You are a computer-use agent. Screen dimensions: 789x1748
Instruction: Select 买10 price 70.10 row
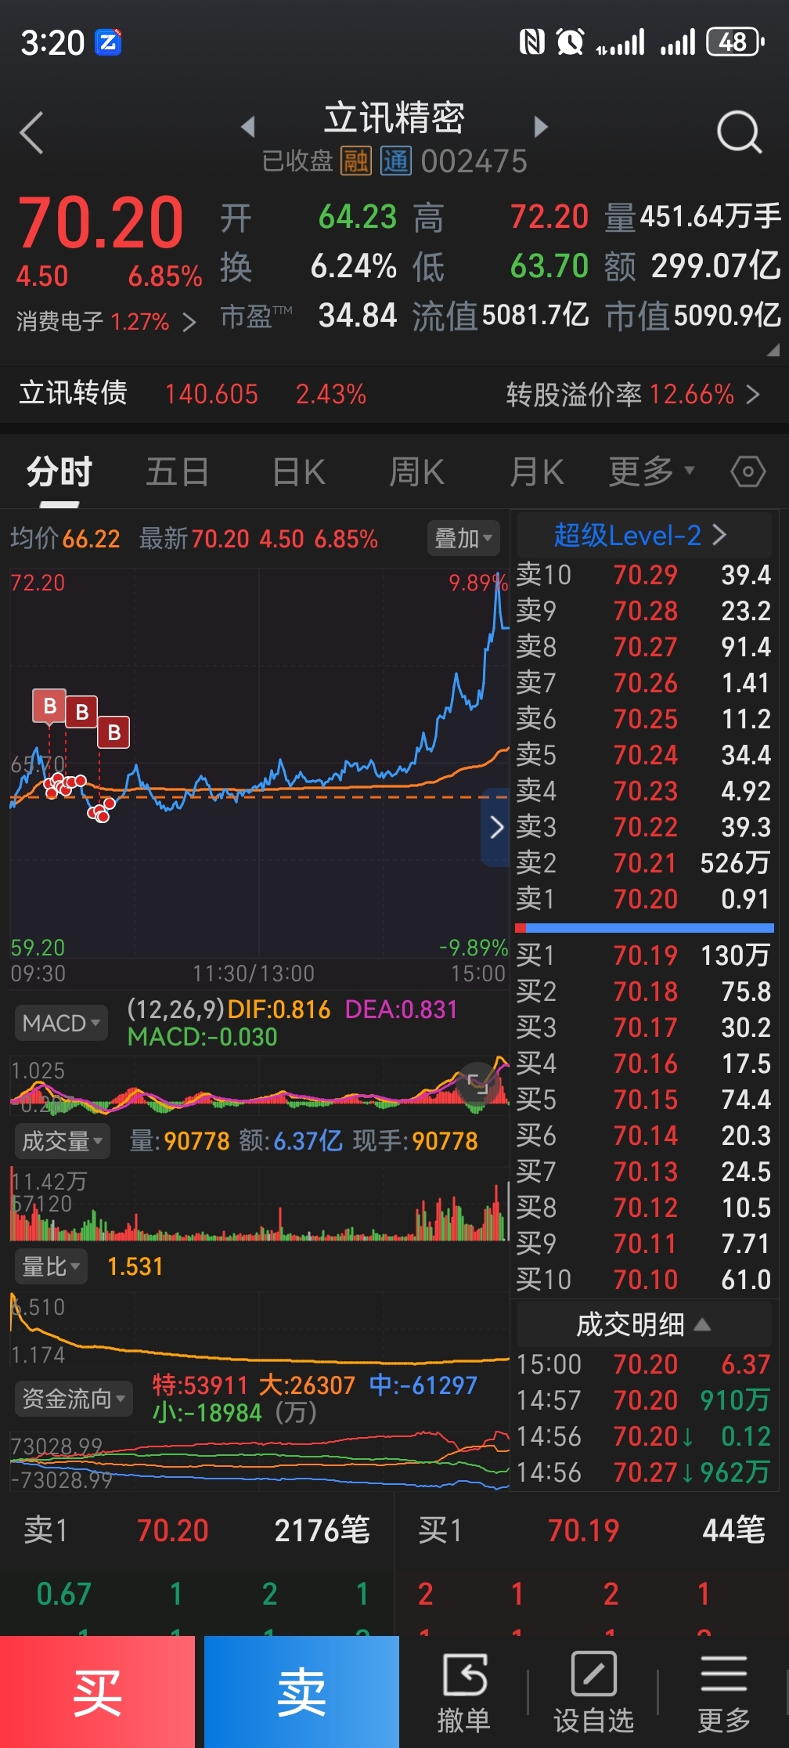pos(644,1280)
